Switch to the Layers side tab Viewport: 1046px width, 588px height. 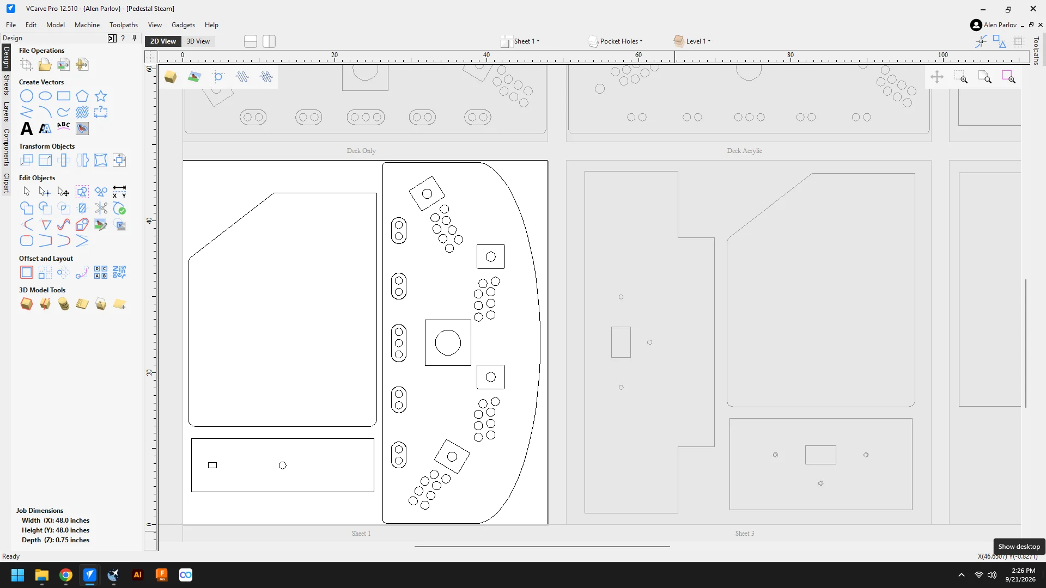tap(7, 112)
